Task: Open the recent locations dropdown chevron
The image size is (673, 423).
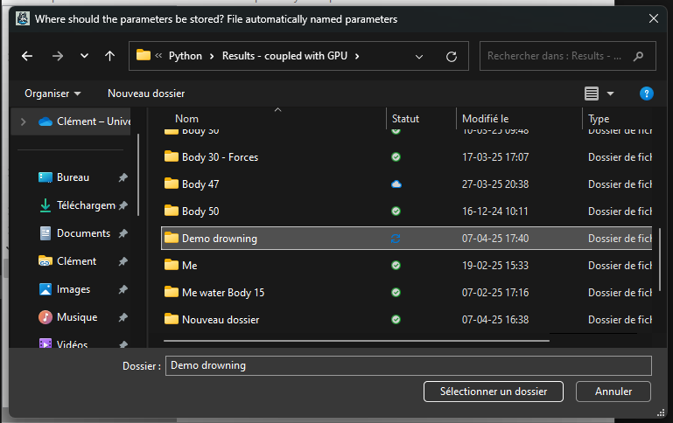Action: click(x=84, y=56)
